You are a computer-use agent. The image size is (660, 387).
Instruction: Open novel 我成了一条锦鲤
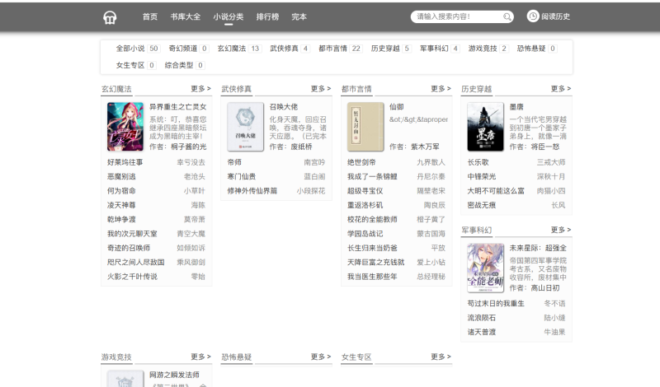click(x=372, y=176)
